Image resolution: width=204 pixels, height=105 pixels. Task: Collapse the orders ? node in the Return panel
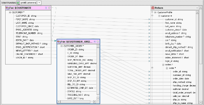(x=163, y=65)
